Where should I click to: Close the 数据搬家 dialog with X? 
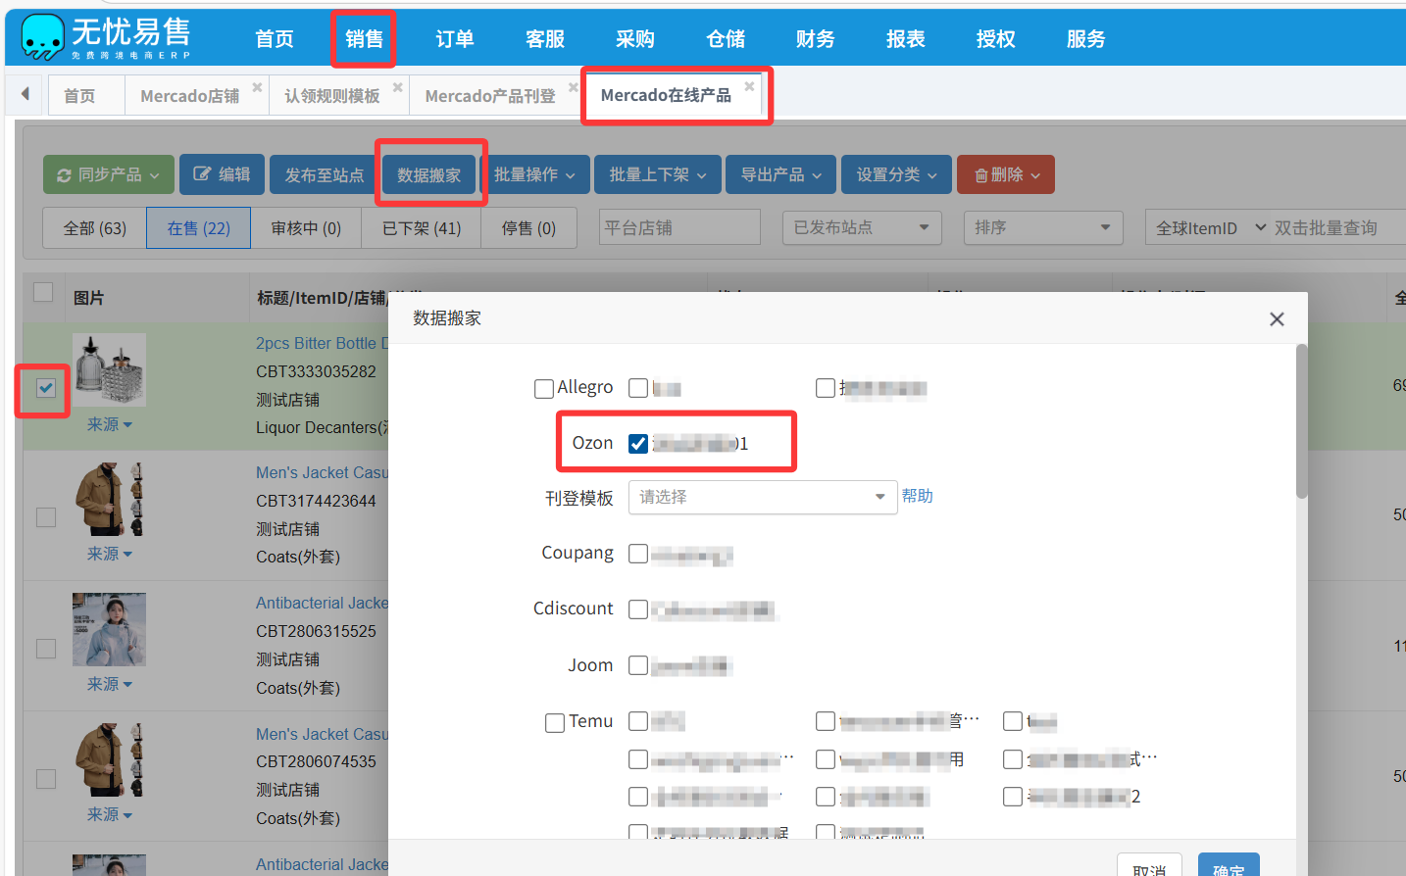[x=1276, y=319]
